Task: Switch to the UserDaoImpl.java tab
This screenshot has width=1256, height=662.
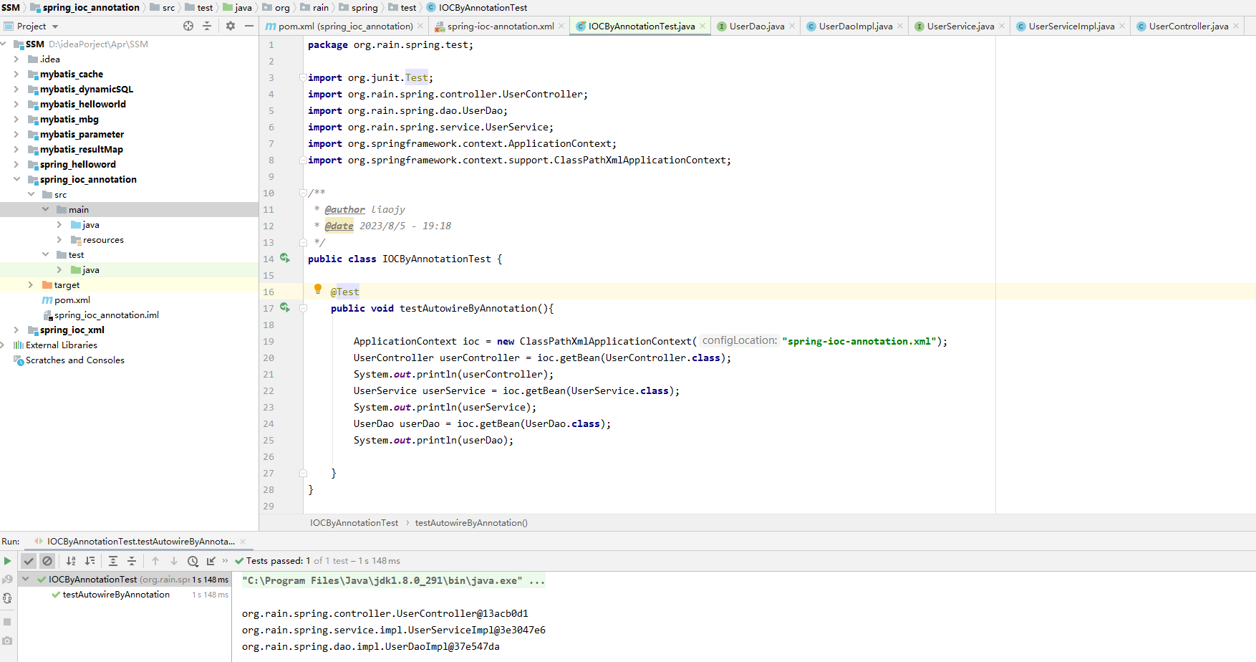Action: [855, 26]
